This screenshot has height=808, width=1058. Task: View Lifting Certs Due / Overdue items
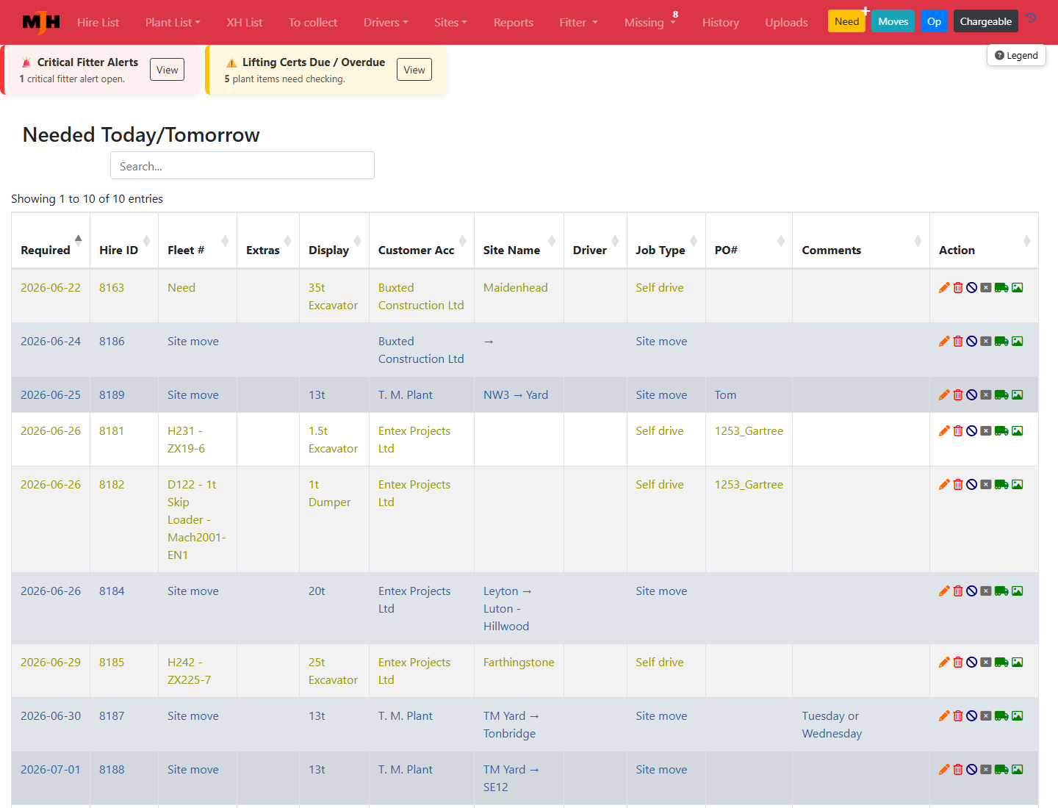tap(414, 70)
